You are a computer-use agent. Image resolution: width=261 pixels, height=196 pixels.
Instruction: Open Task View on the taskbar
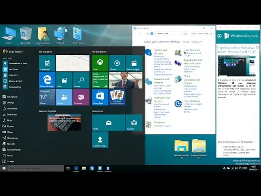pos(68,168)
